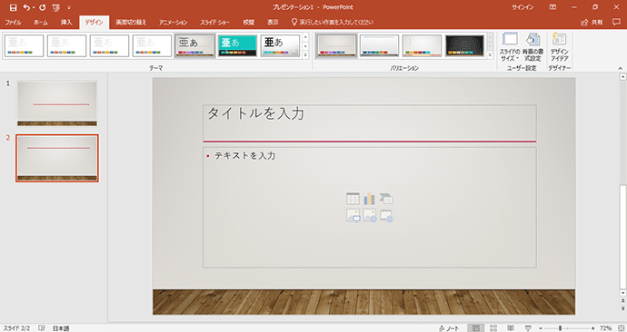Click the Save icon in quick access toolbar
The width and height of the screenshot is (627, 332).
click(14, 7)
